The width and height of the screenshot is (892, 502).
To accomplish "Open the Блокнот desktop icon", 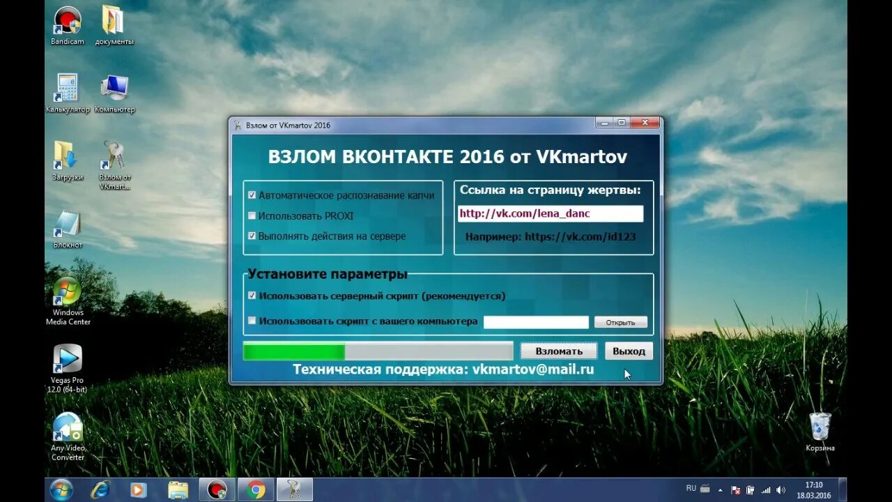I will tap(68, 229).
